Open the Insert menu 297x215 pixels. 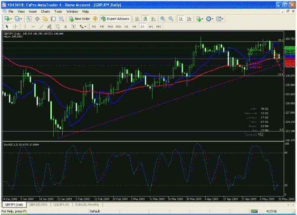pyautogui.click(x=33, y=11)
